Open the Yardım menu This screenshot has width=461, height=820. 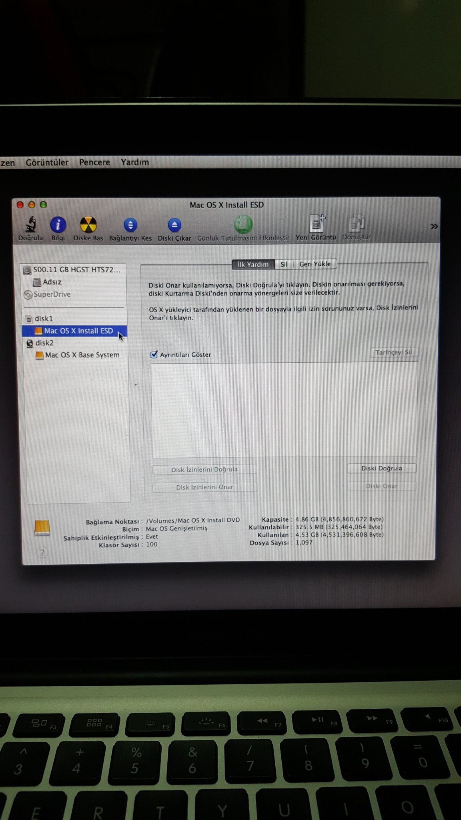(x=135, y=163)
